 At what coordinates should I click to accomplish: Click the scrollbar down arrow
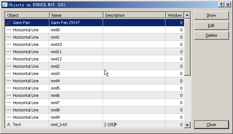coord(187,125)
